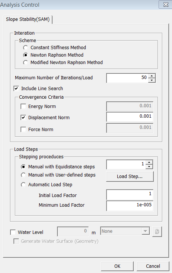Click the Cancel button

153,266
